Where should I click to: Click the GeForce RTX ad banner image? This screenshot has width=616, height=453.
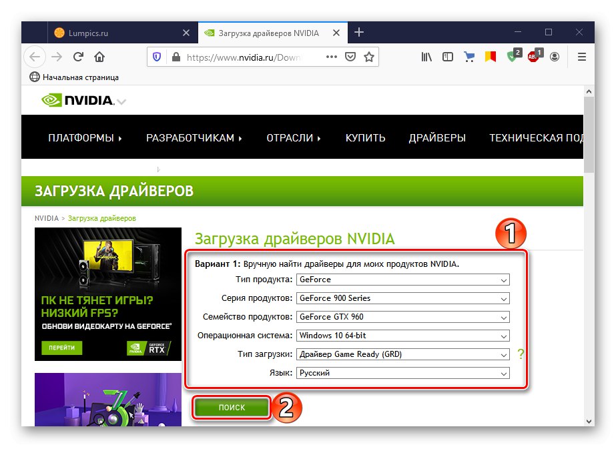coord(108,294)
